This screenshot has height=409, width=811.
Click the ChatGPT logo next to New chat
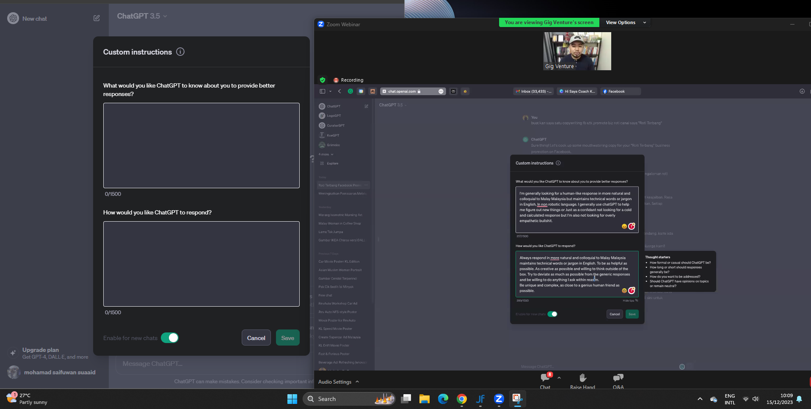tap(13, 18)
